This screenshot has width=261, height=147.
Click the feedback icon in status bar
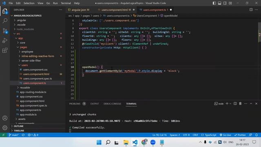250,135
